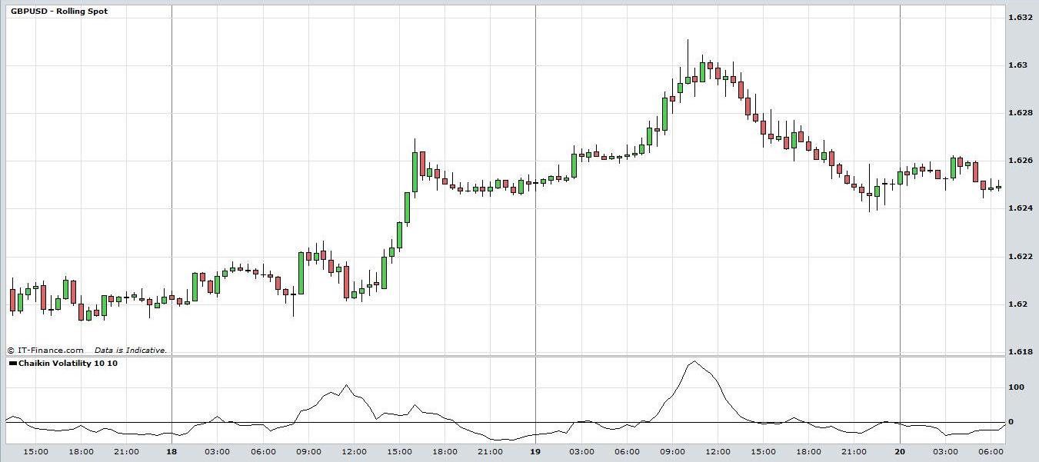
Task: Click the 0 level on the volatility axis
Action: [1011, 422]
